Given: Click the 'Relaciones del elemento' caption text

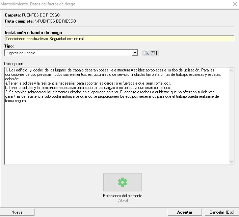Looking at the screenshot, I should pyautogui.click(x=122, y=196).
